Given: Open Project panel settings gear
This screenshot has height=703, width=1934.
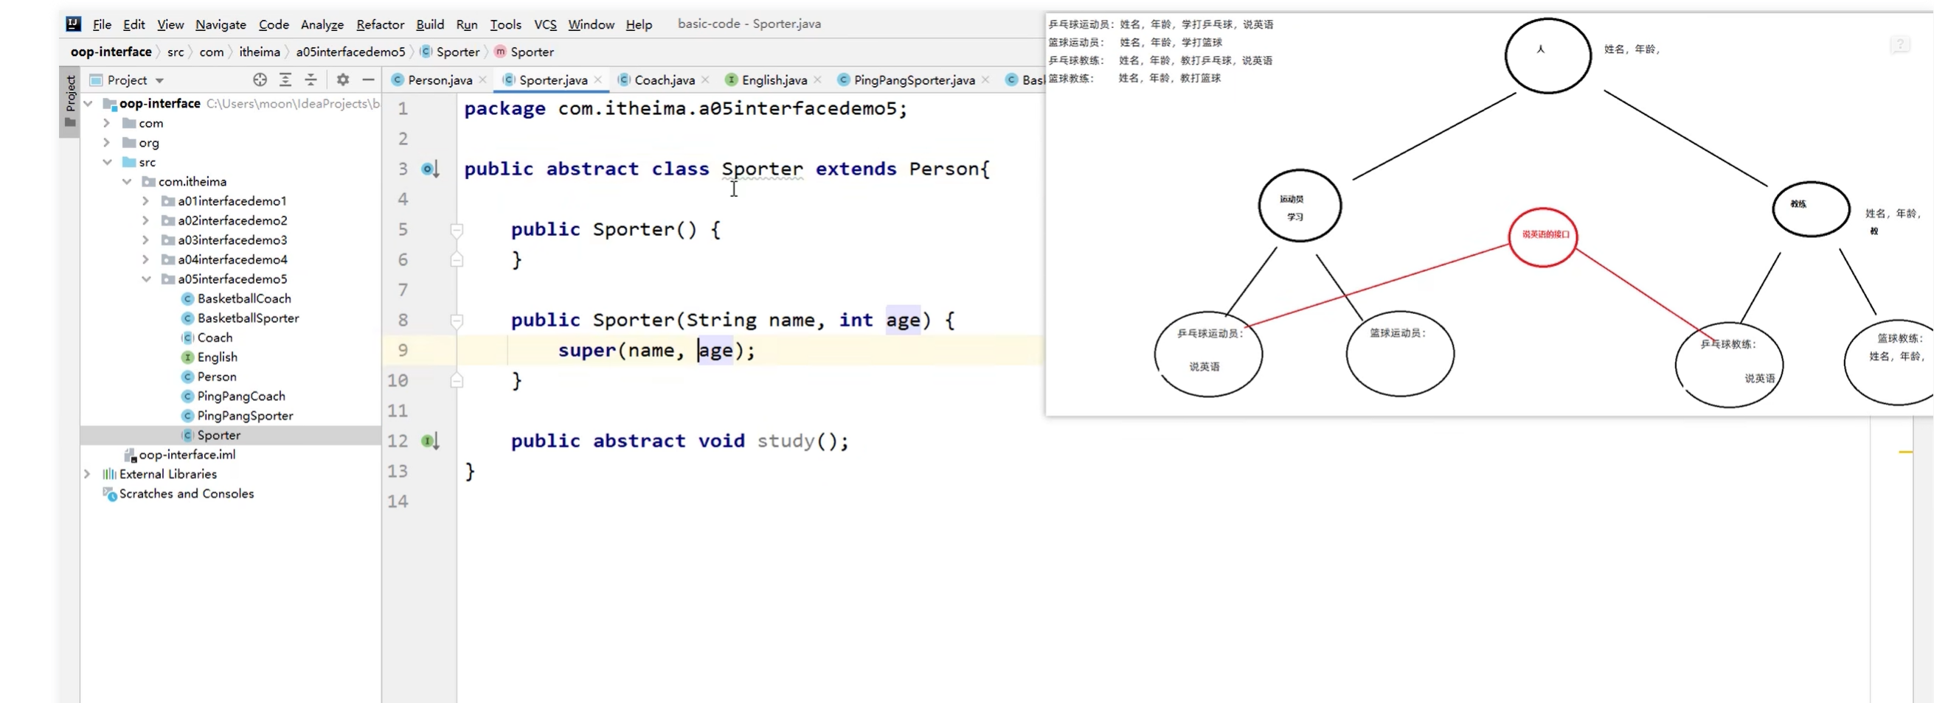Looking at the screenshot, I should click(x=342, y=80).
